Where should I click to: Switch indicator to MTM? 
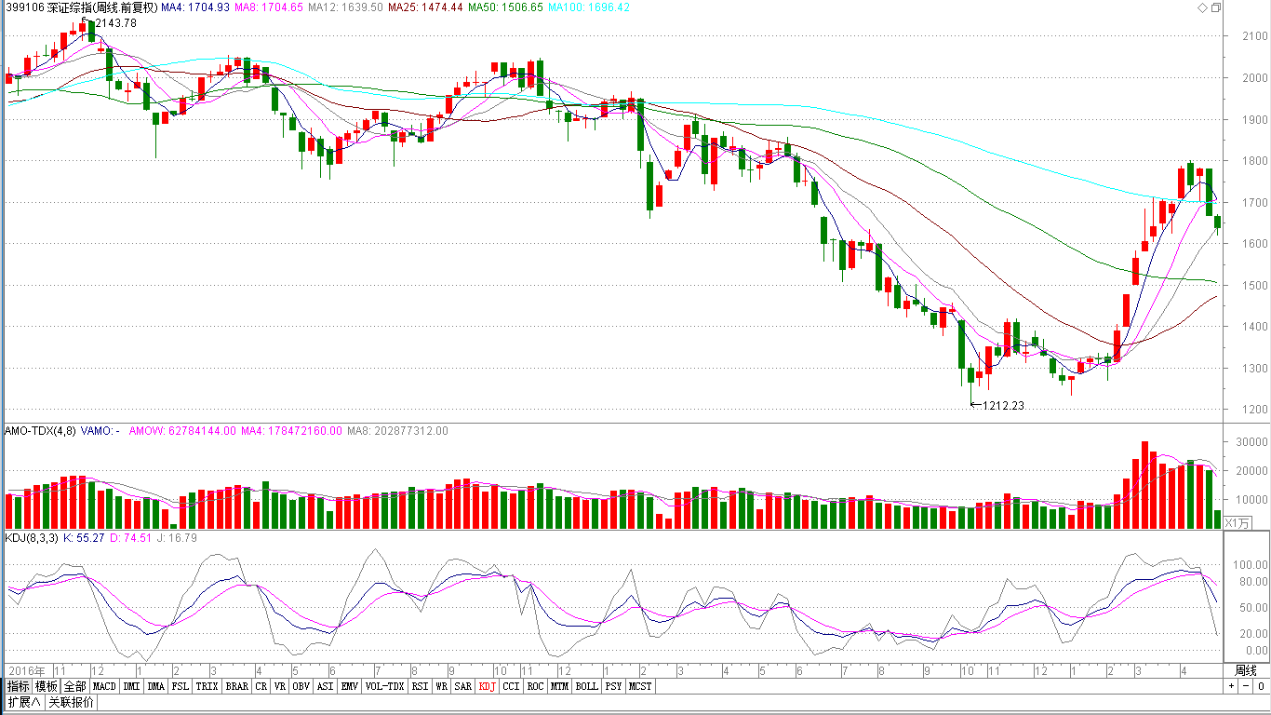point(559,686)
